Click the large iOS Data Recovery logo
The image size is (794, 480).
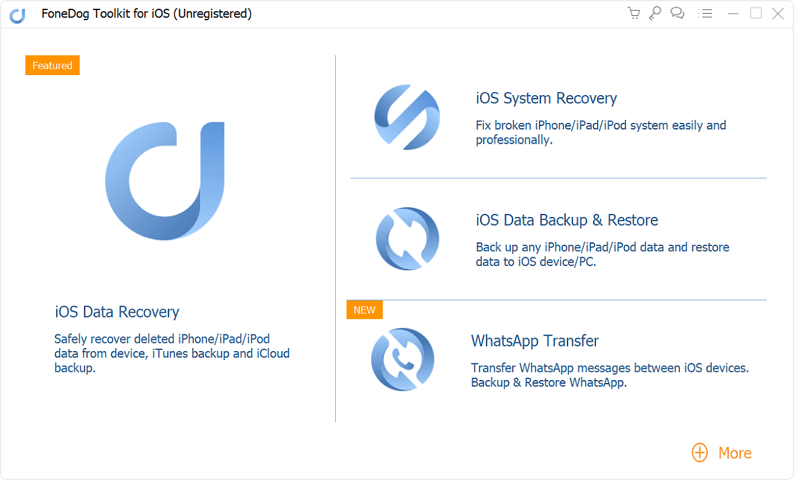[x=165, y=181]
